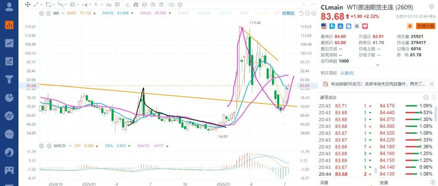Add a comment bubble note
Viewport: 438px width, 186px height.
click(117, 5)
